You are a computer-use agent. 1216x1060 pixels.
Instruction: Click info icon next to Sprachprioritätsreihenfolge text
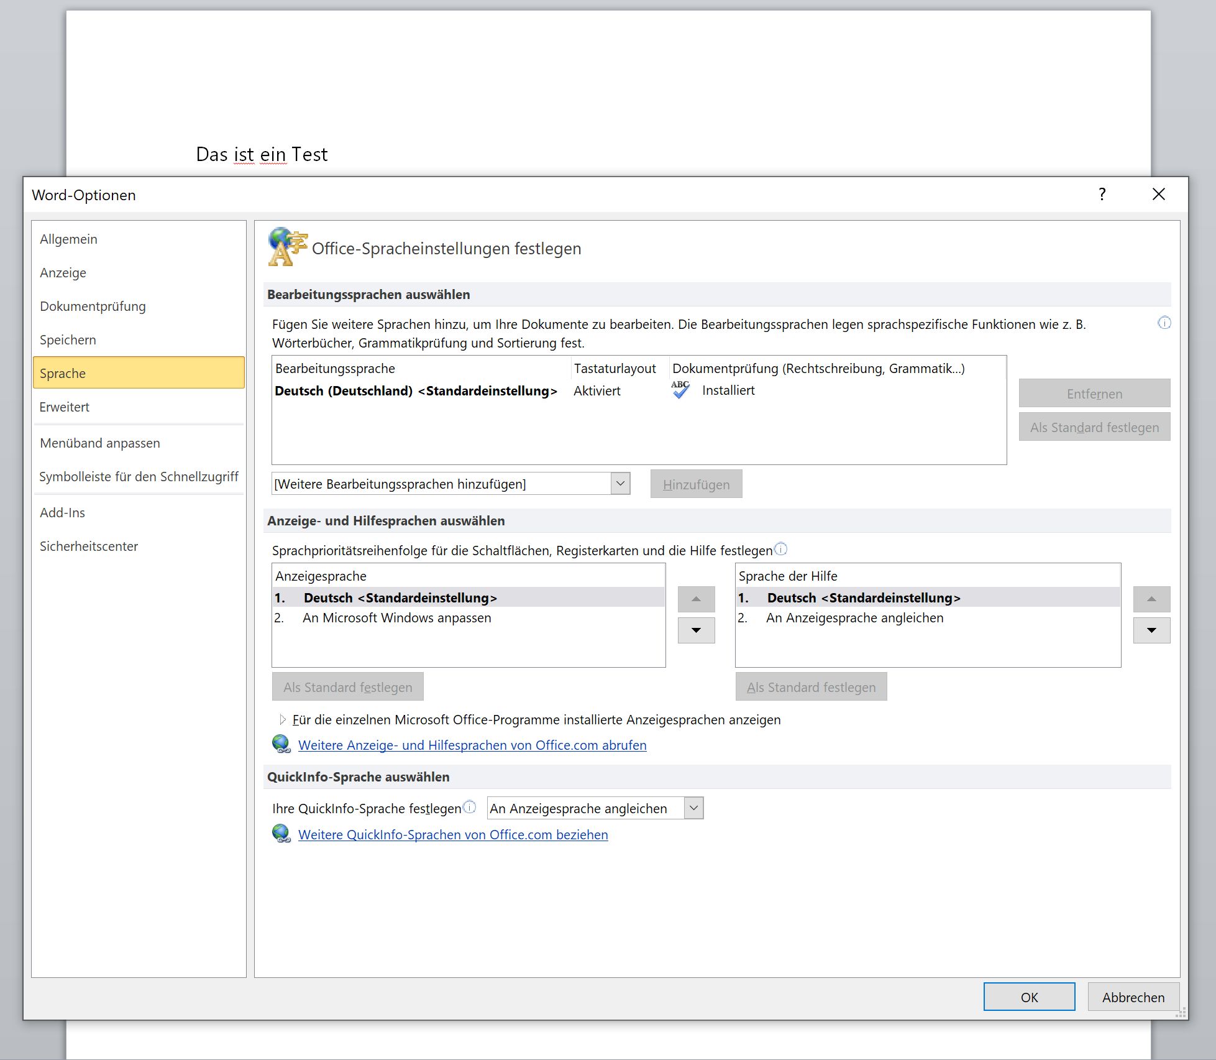pos(781,549)
